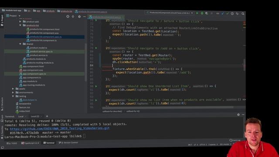The image size is (279, 157).
Task: Click Project panel vertical scrollbar
Action: click(86, 62)
